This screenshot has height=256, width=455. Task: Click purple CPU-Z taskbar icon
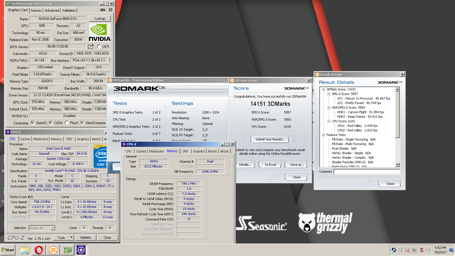(81, 250)
